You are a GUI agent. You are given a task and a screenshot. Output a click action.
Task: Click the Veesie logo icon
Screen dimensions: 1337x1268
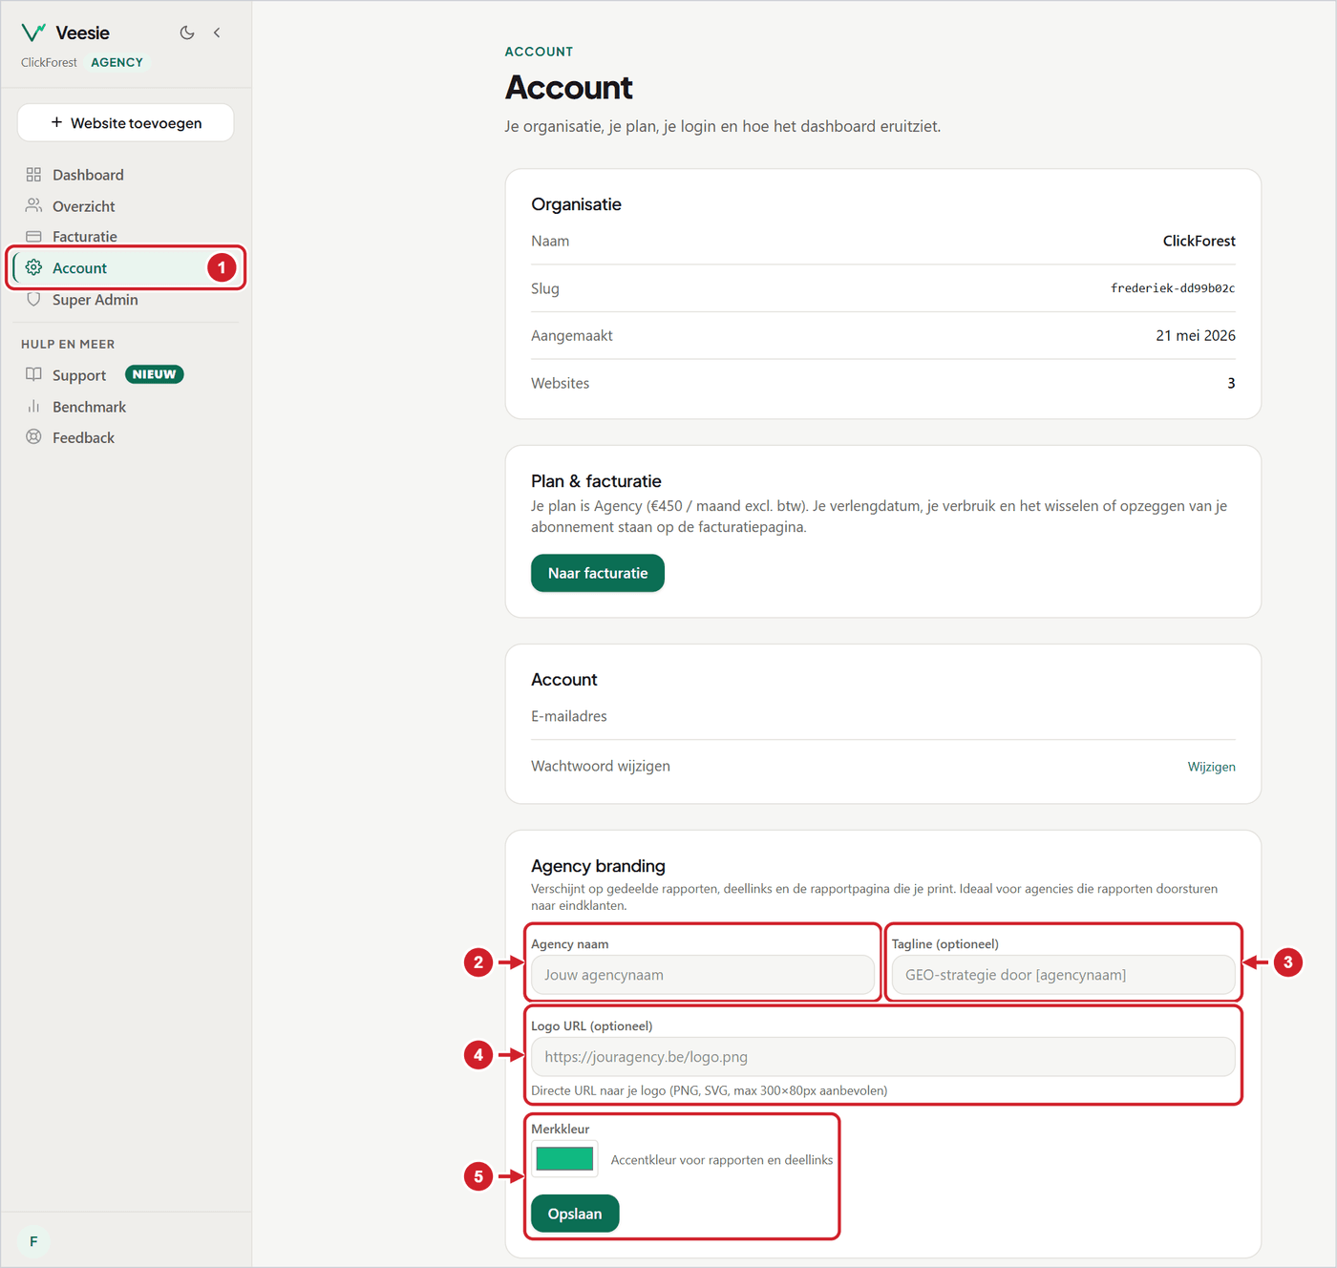point(33,32)
